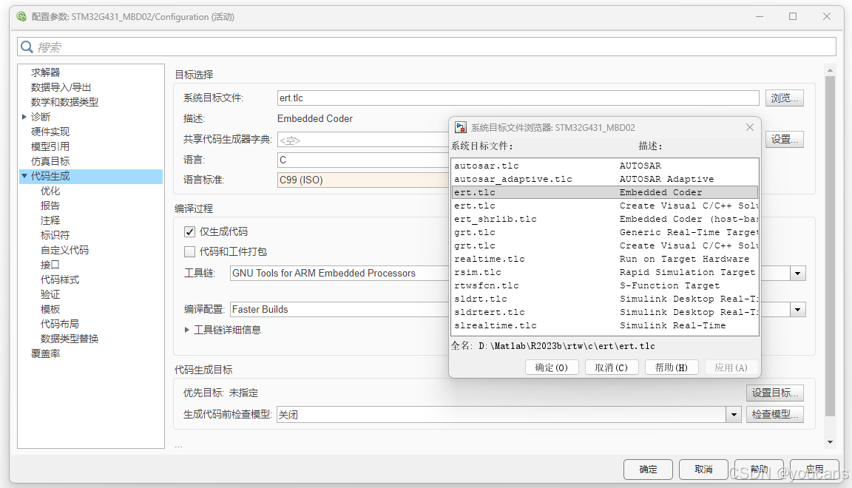Viewport: 852px width, 488px height.
Task: Open the 代码样式 subpage
Action: click(60, 279)
